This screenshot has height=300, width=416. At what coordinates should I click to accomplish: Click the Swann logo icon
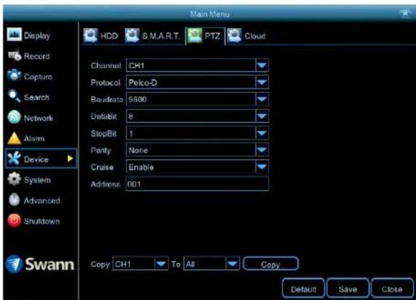pyautogui.click(x=14, y=264)
